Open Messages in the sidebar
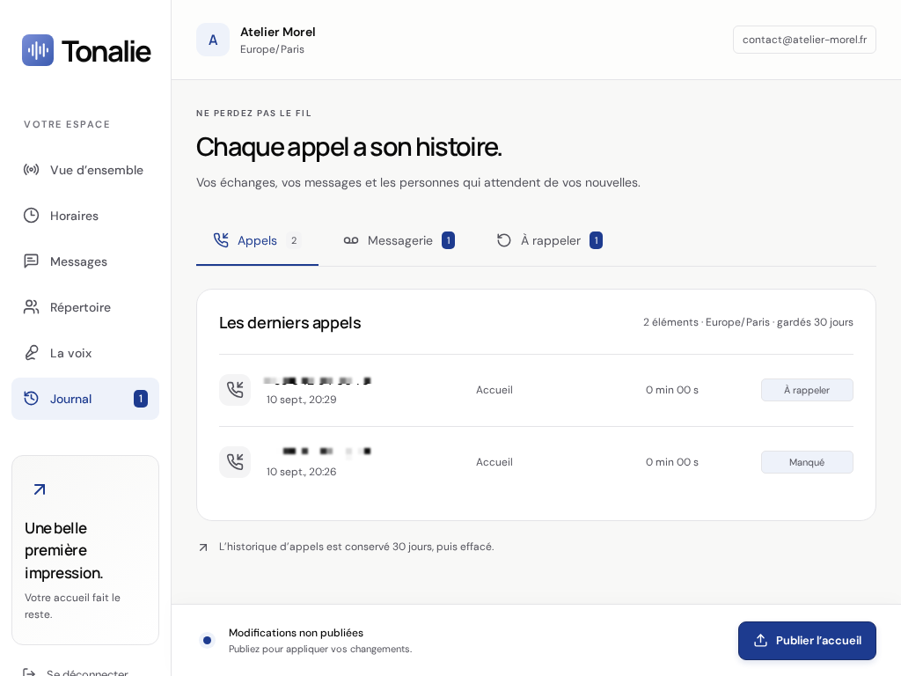901x676 pixels. 85,261
